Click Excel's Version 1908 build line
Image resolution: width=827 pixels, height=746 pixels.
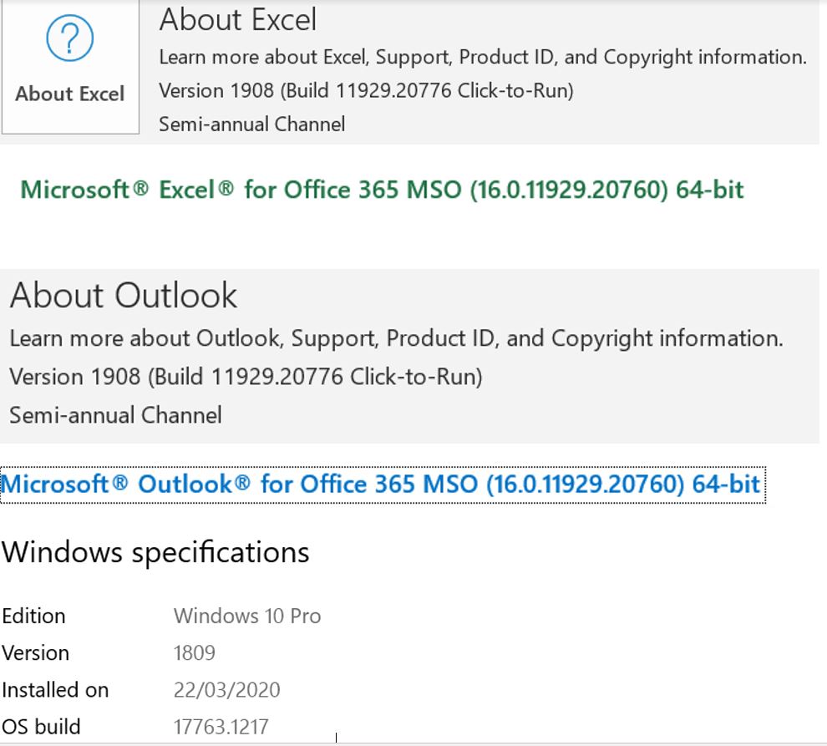(x=366, y=91)
